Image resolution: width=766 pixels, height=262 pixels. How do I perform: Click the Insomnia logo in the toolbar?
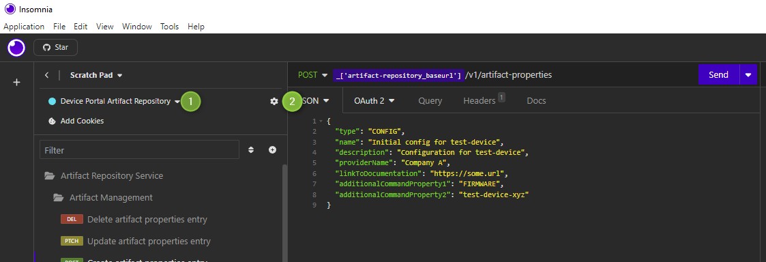[x=16, y=48]
